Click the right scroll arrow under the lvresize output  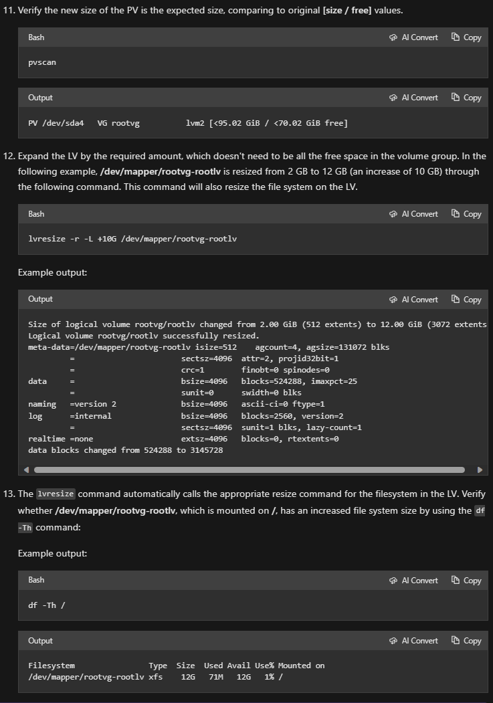[479, 470]
